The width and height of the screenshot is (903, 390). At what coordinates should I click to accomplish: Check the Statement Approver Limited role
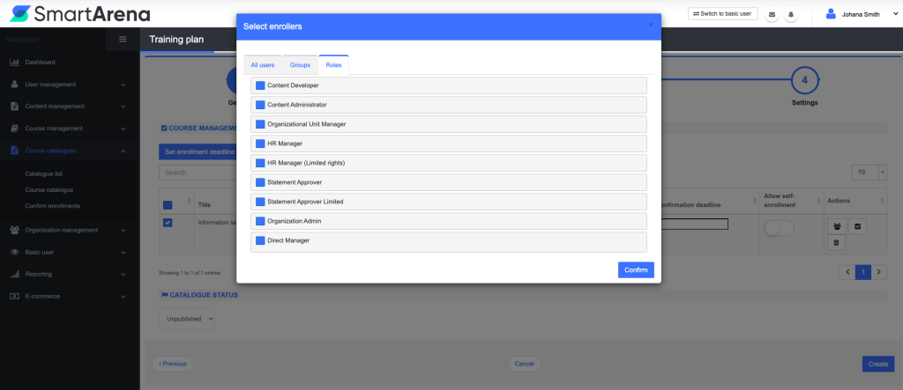tap(260, 202)
